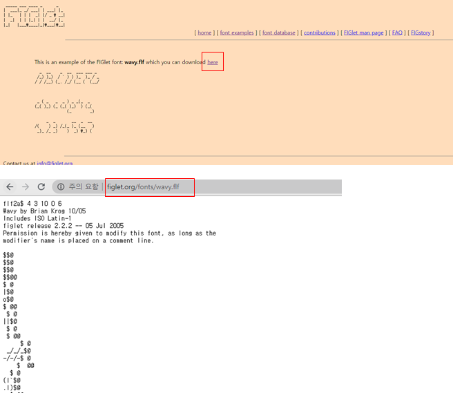Click the 'Includes ISO Latin-1' line
The width and height of the screenshot is (453, 393).
(x=37, y=218)
